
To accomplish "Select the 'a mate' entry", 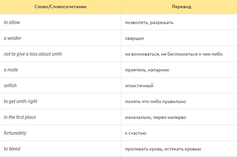I will 11,70.
